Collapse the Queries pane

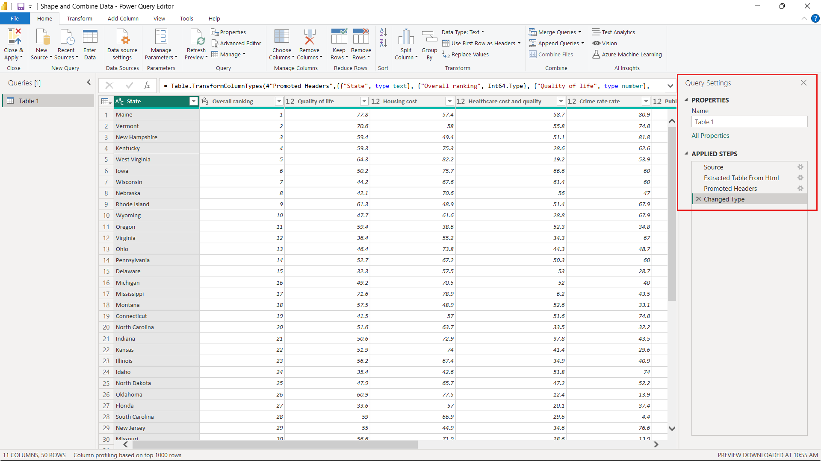pos(89,82)
